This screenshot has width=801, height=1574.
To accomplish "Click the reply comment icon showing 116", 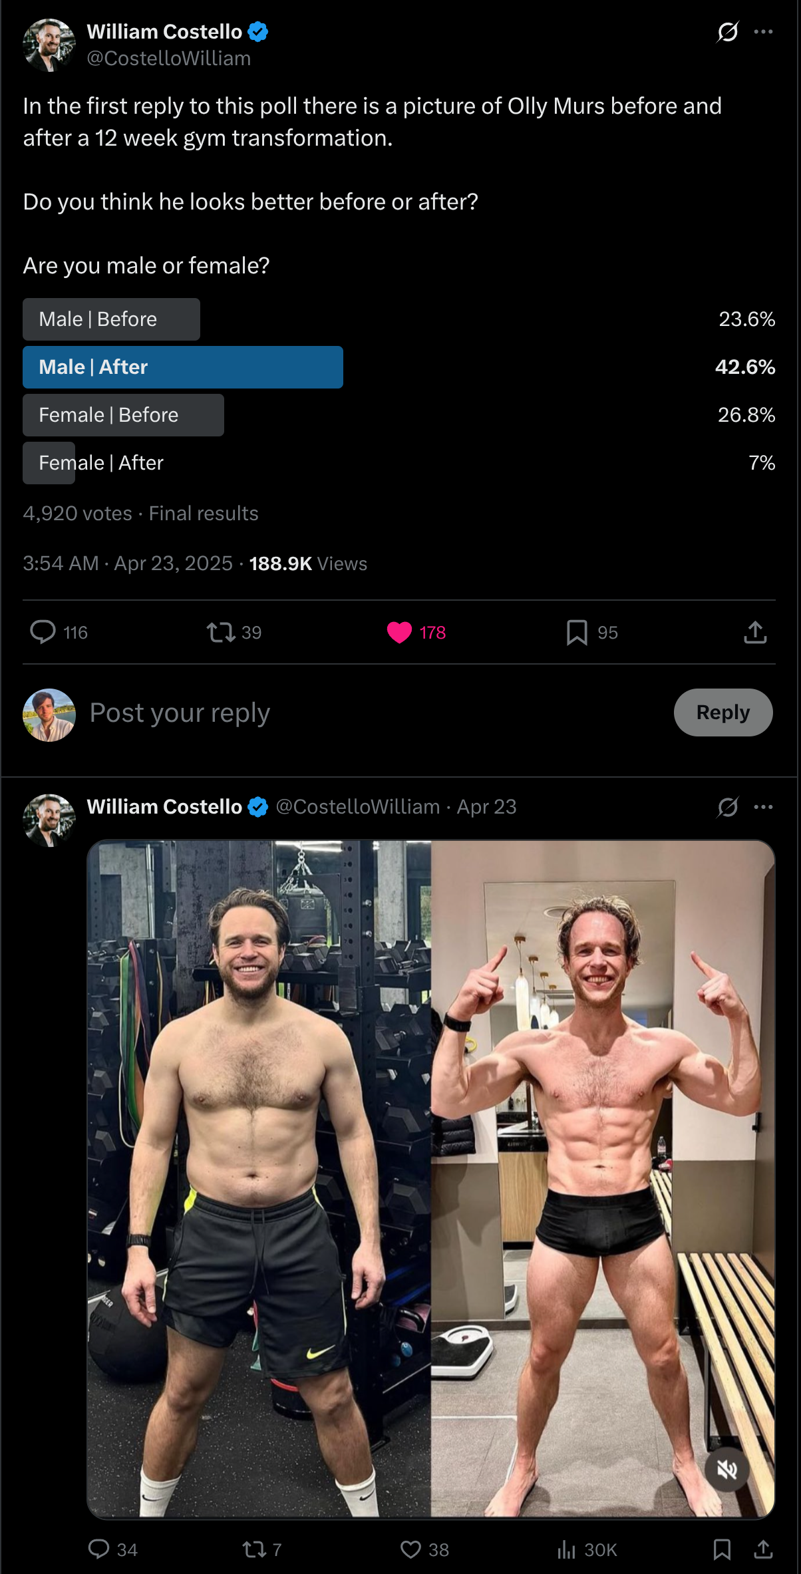I will (43, 632).
